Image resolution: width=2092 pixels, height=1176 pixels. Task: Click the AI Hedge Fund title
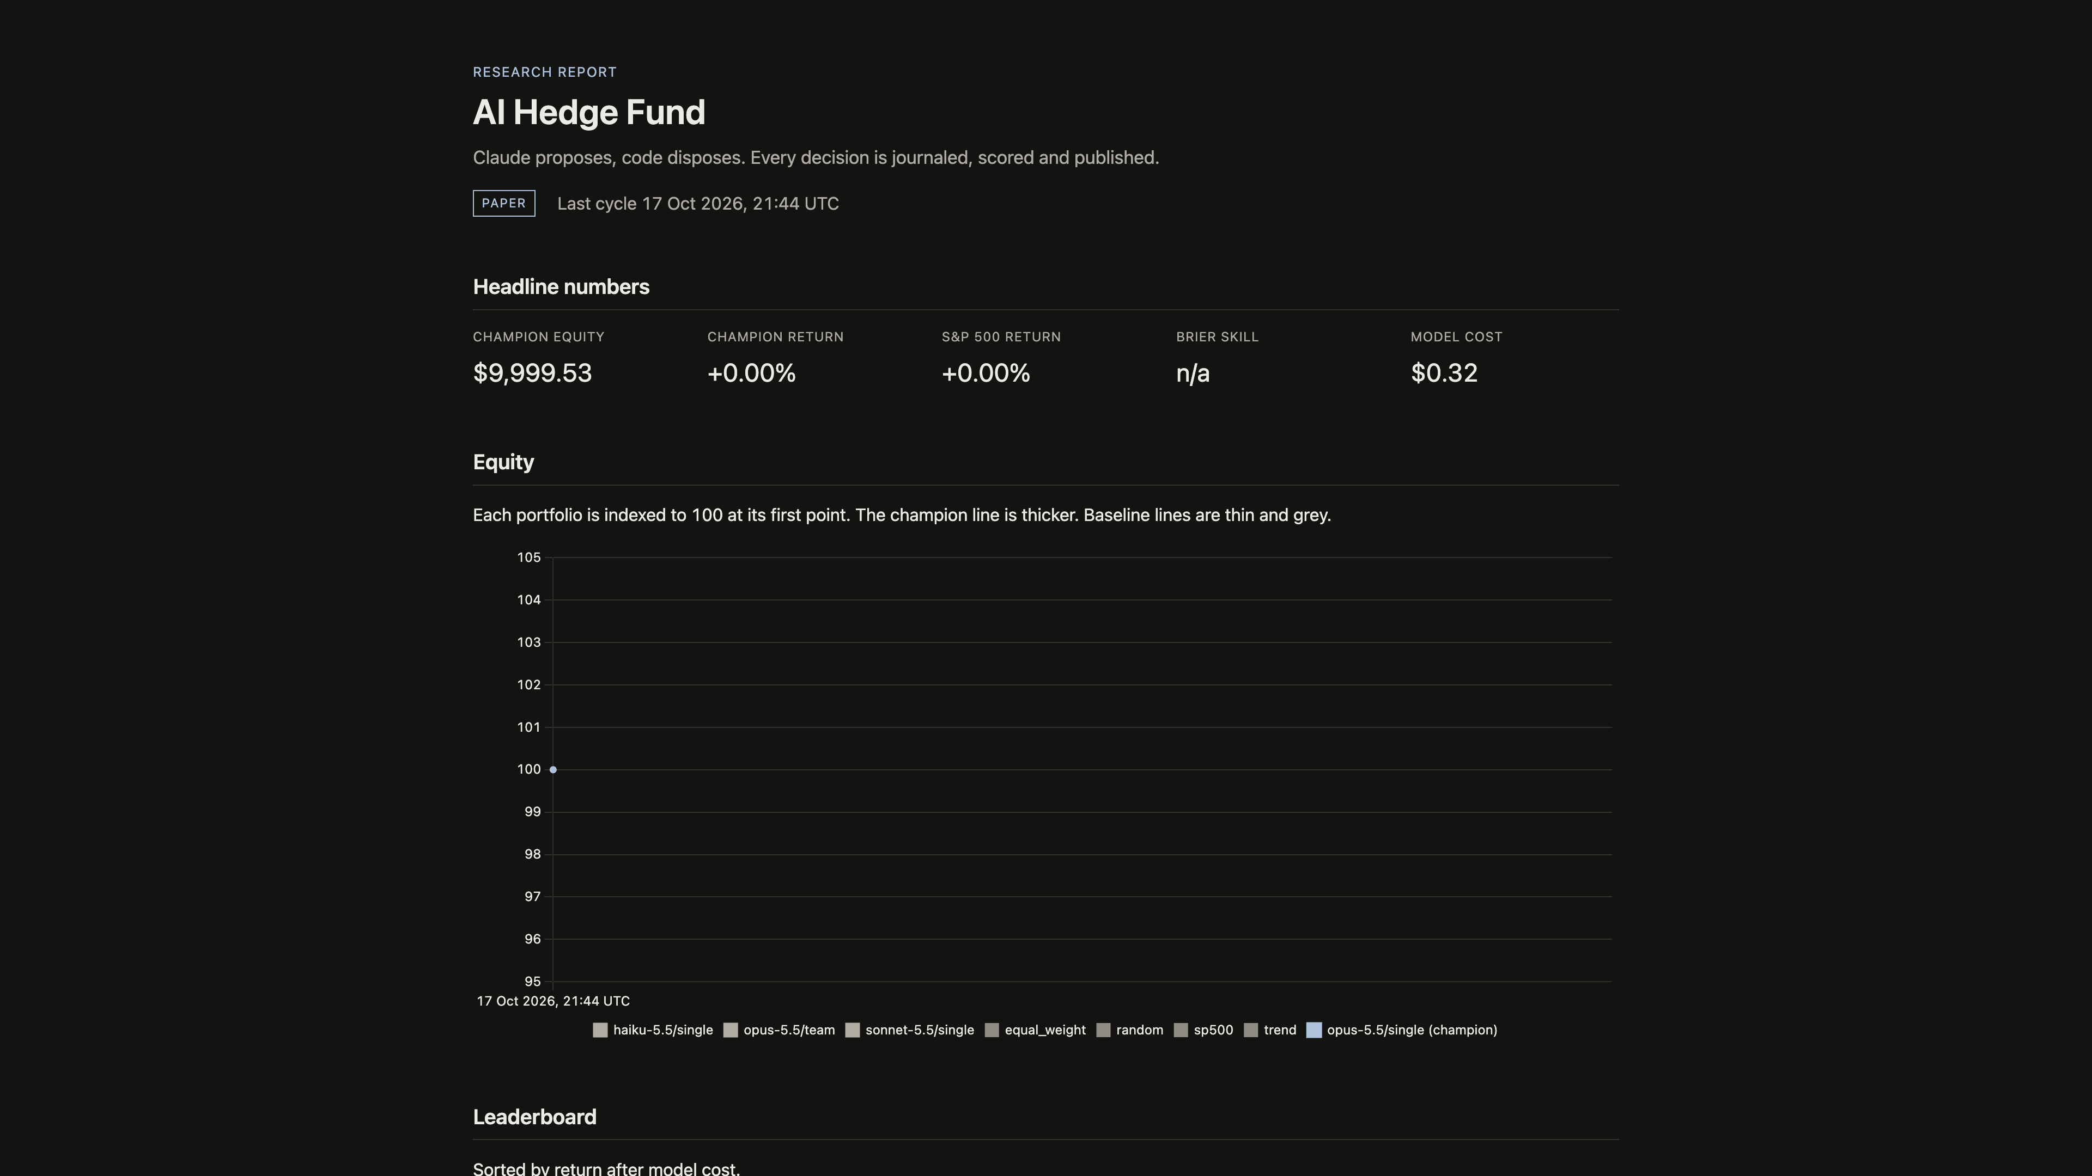(589, 113)
